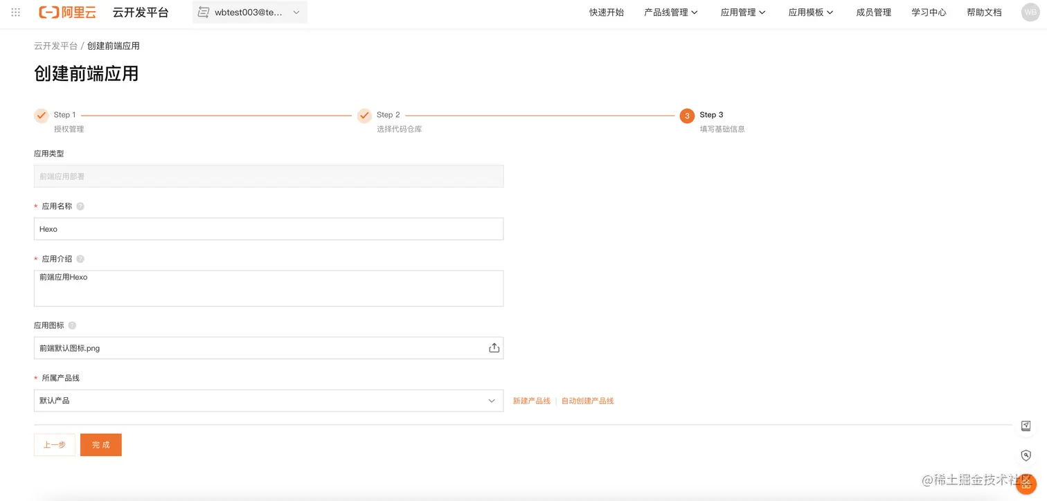Click the 完成 button
This screenshot has width=1047, height=501.
click(x=101, y=445)
